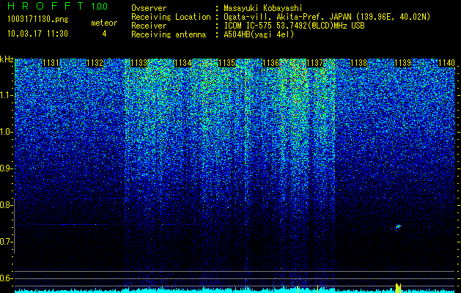461x293 pixels.
Task: Click the 1.1 kHz axis label
Action: [x=7, y=95]
